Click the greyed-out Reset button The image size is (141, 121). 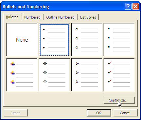point(16,113)
